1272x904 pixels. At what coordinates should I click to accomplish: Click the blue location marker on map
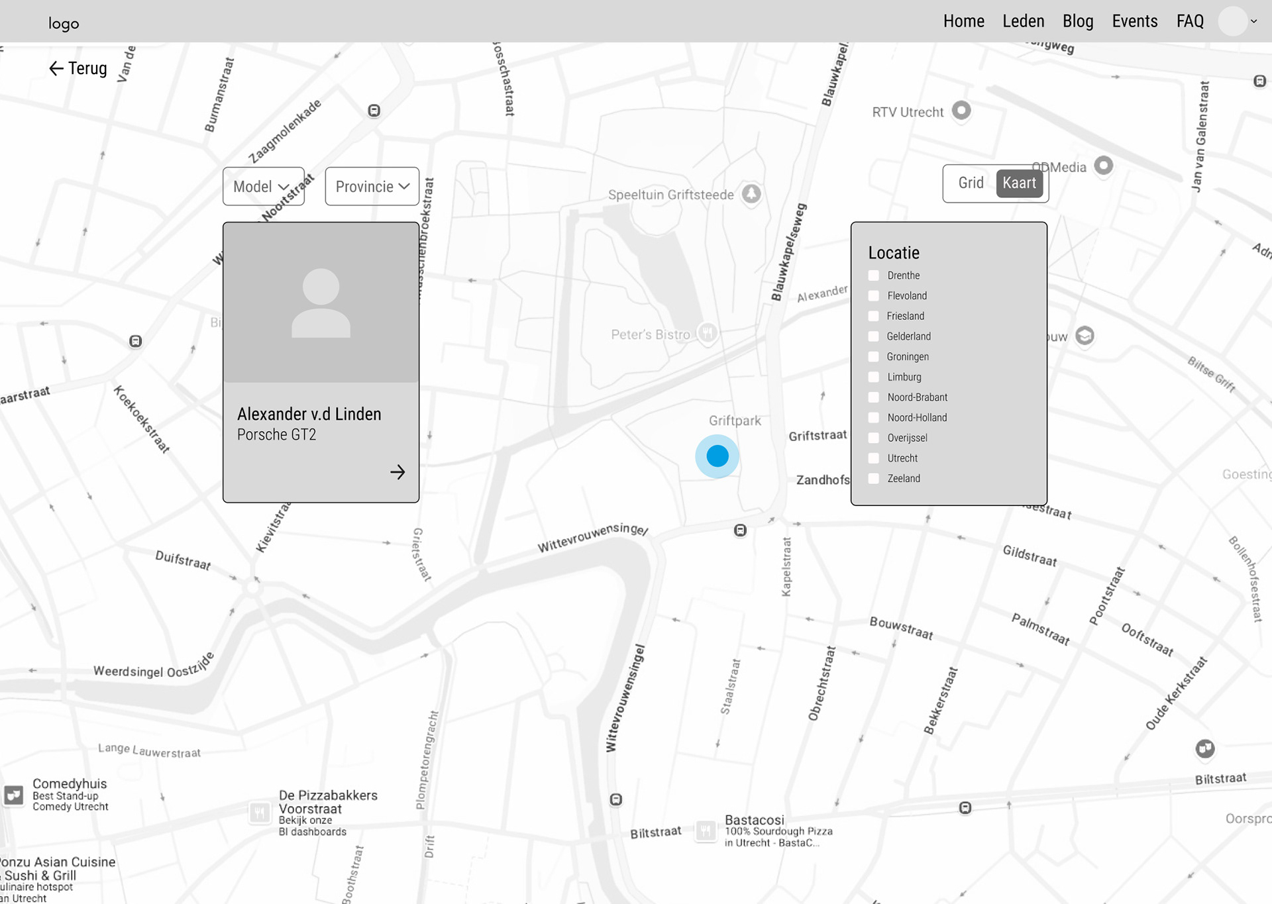pyautogui.click(x=717, y=456)
